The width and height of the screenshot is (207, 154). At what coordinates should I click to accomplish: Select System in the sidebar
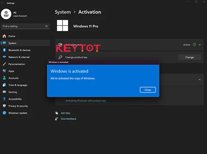25,43
